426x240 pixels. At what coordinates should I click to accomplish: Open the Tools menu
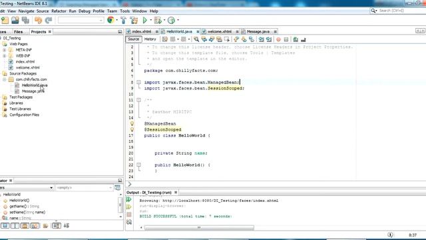click(124, 11)
